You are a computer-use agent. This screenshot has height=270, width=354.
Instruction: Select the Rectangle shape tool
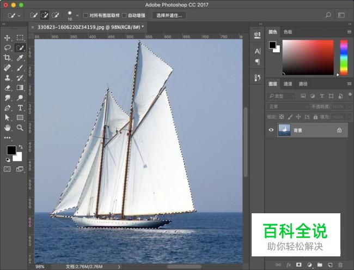tap(20, 118)
